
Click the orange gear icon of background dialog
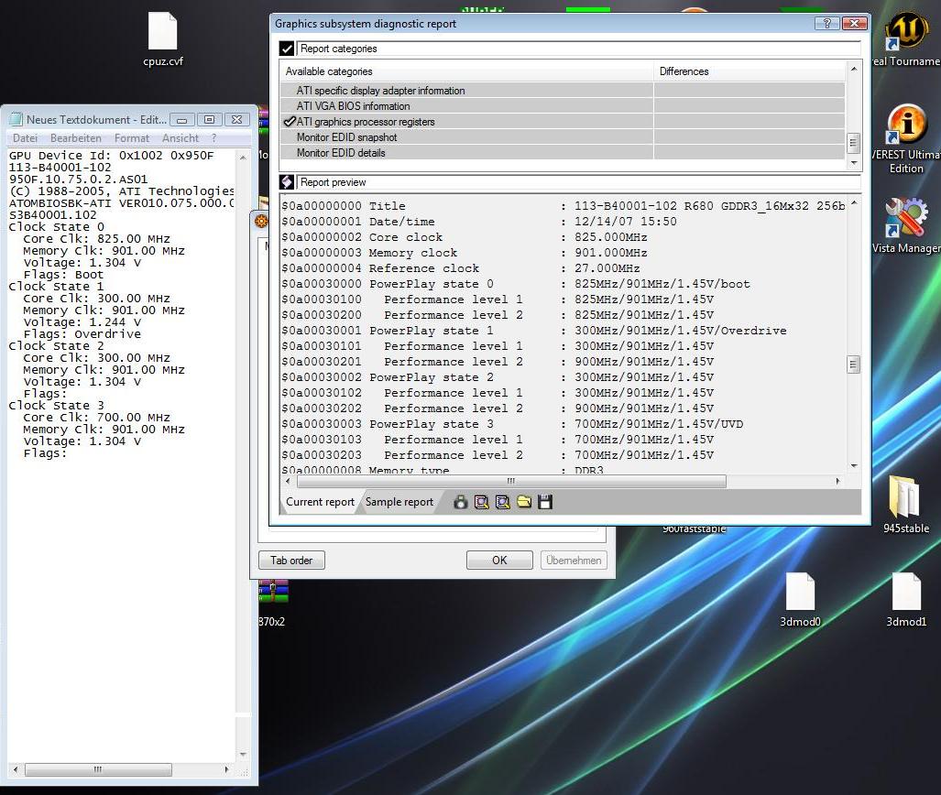[x=261, y=221]
